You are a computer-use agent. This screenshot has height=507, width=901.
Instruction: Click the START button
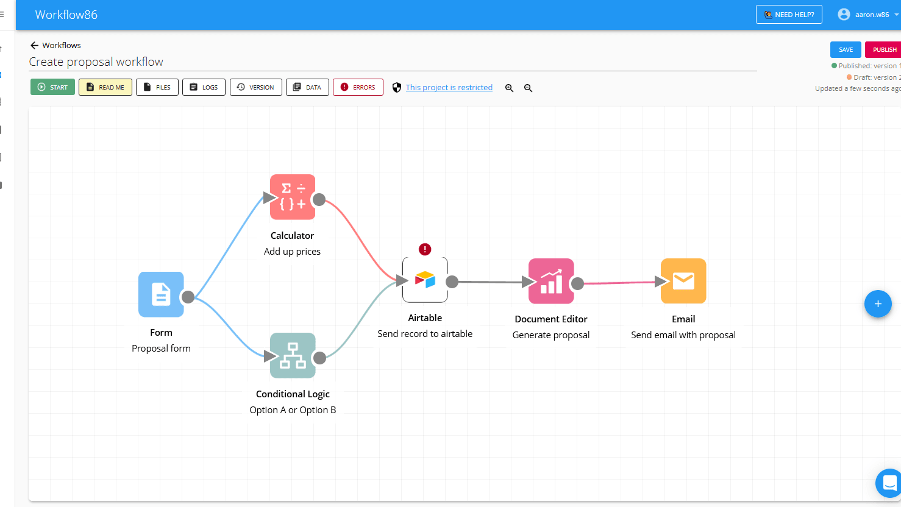(x=52, y=87)
